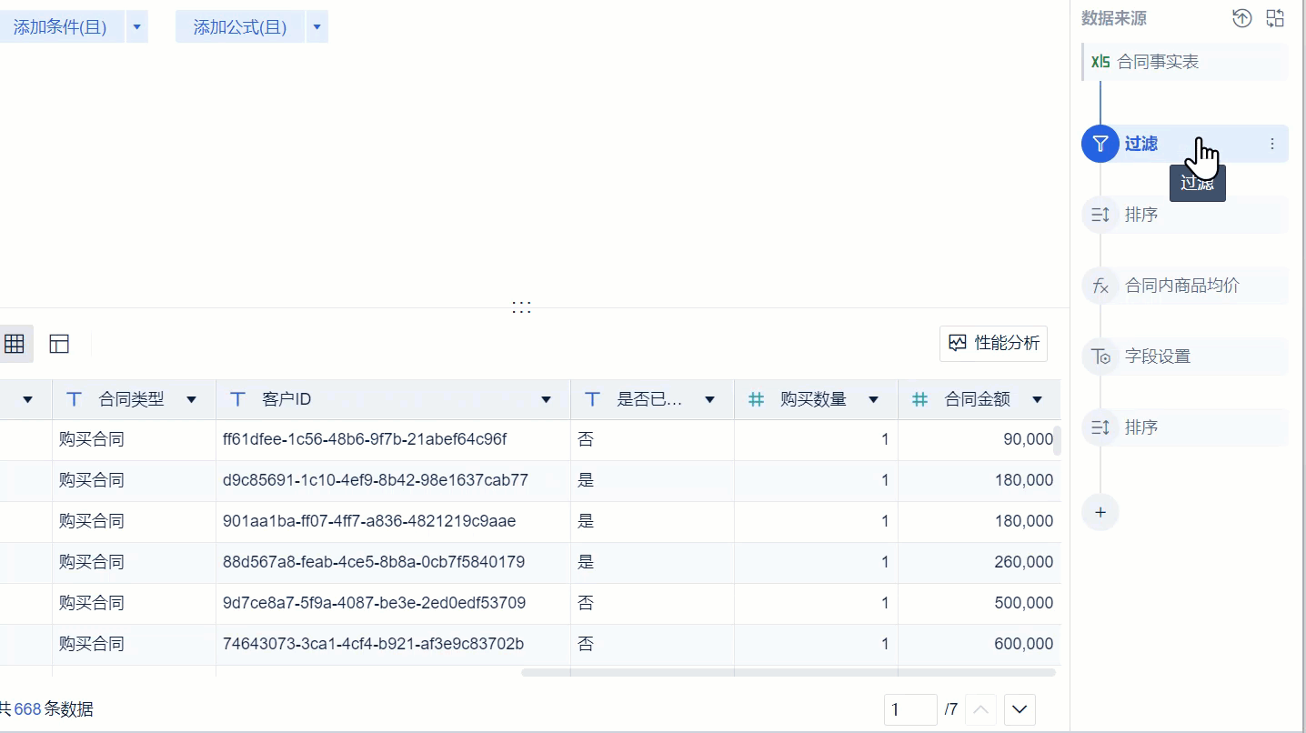
Task: Click customer ID ff61dfee-1c56-48b6-9f7b-21abef64c96f
Action: click(365, 439)
